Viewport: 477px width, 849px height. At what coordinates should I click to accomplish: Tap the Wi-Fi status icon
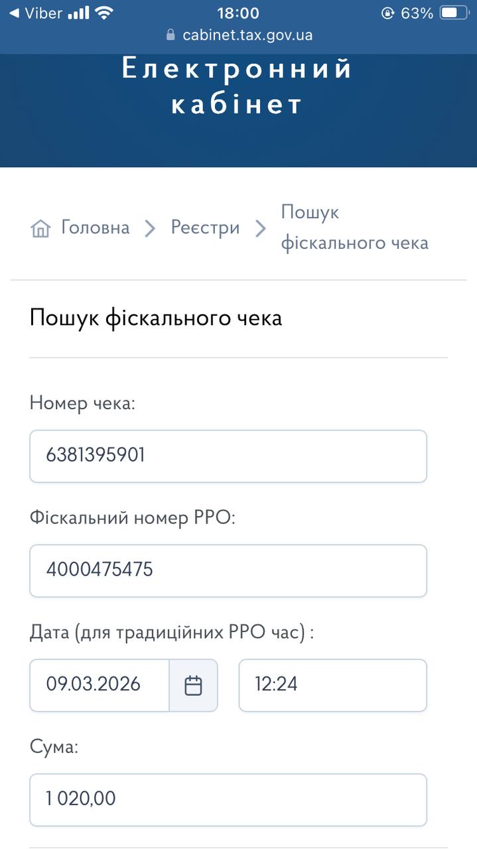pyautogui.click(x=104, y=13)
